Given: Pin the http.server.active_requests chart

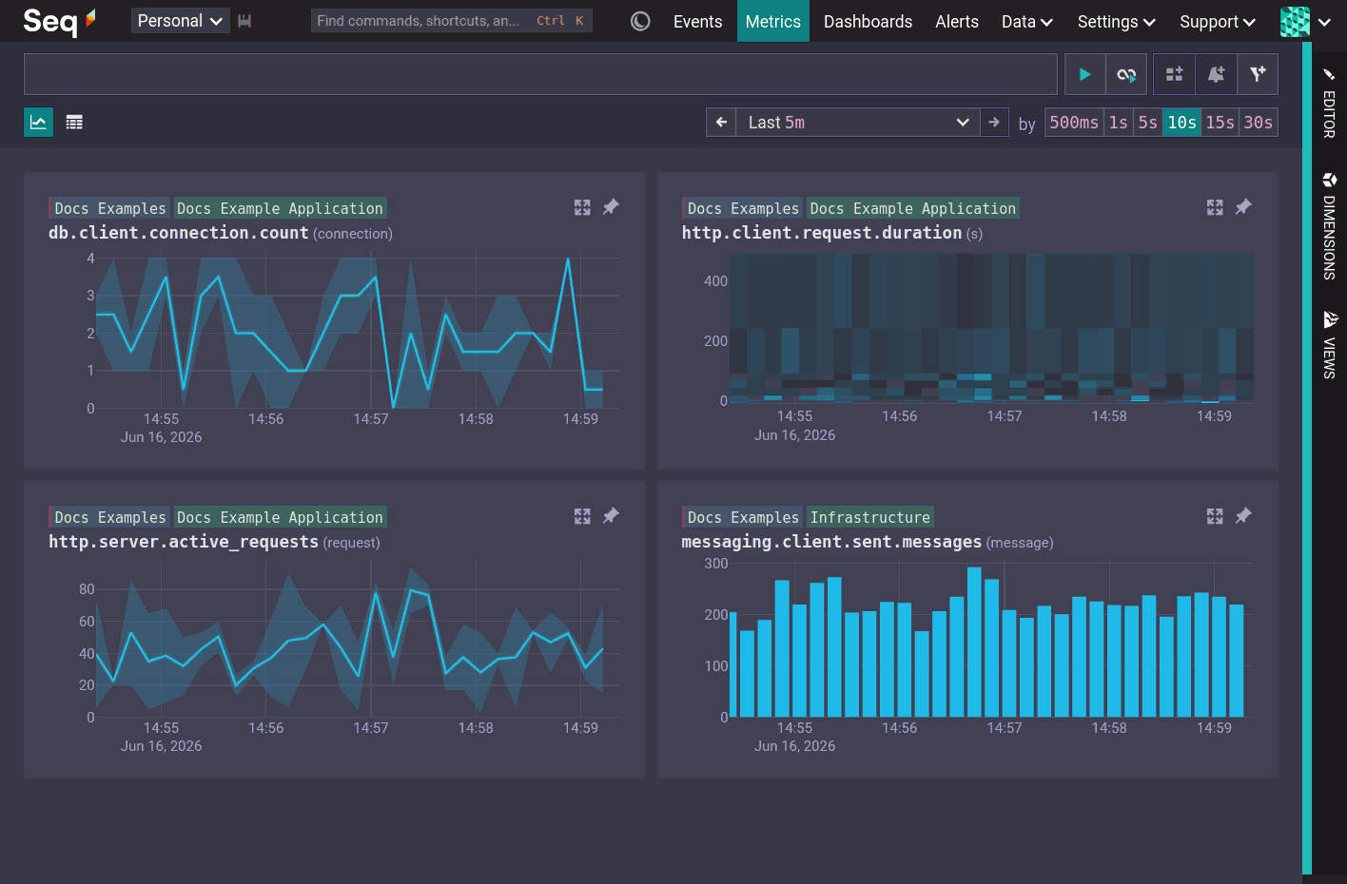Looking at the screenshot, I should pyautogui.click(x=611, y=516).
